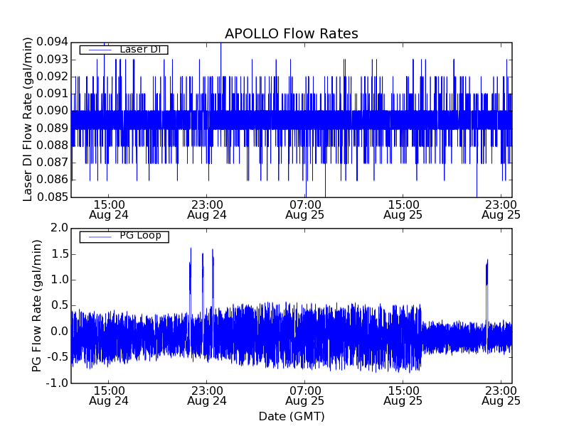Click '23:00 Aug 25' label under top plot
The image size is (569, 426).
501,209
